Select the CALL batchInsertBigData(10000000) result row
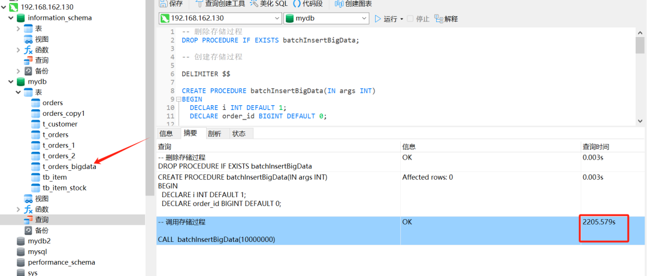Image resolution: width=647 pixels, height=276 pixels. tap(401, 231)
